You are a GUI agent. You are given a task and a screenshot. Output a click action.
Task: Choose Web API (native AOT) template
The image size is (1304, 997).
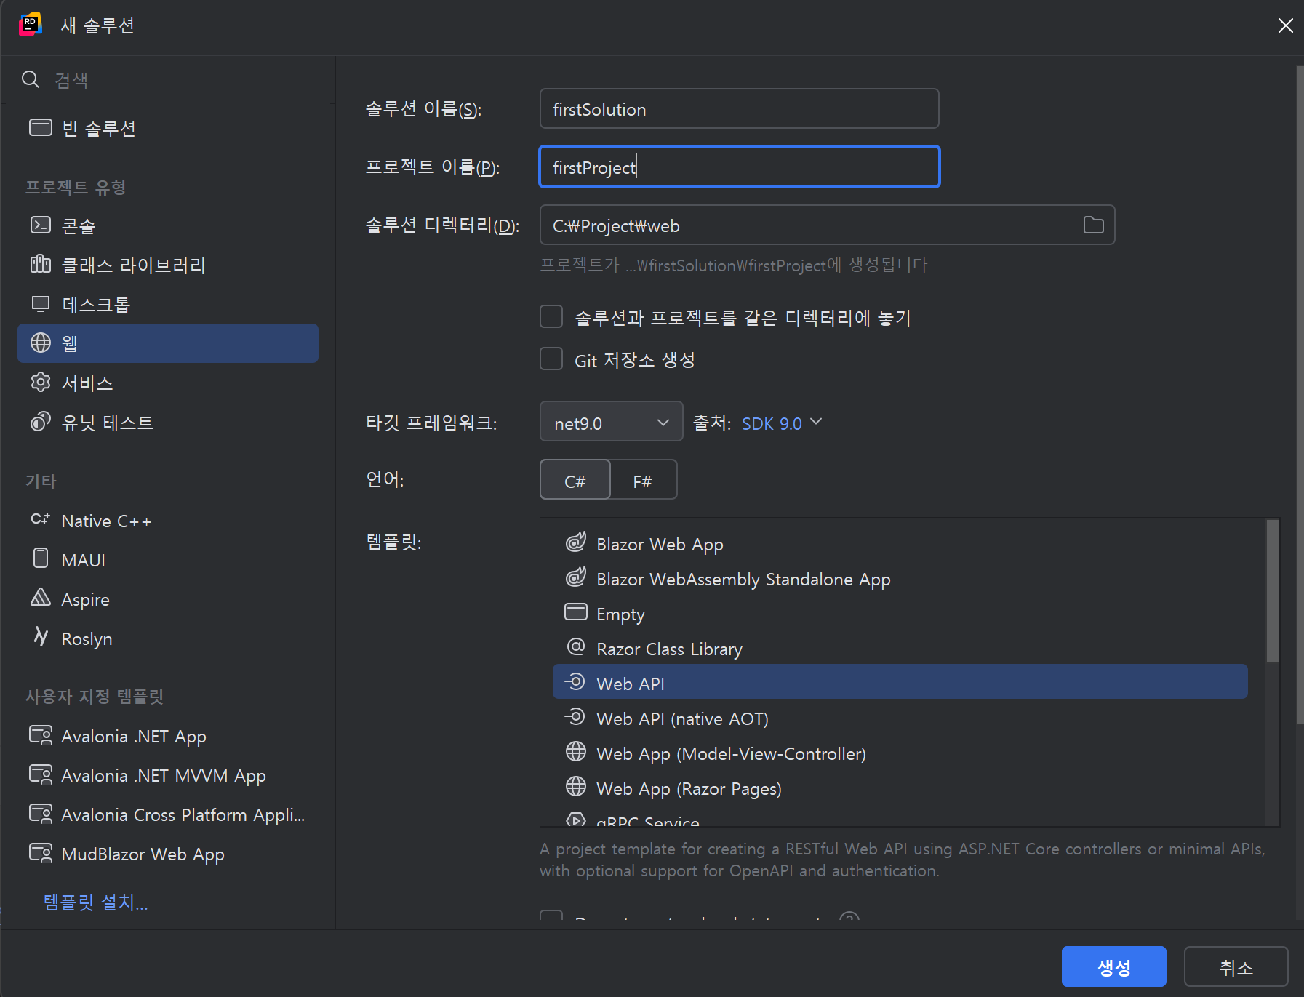[x=900, y=718]
